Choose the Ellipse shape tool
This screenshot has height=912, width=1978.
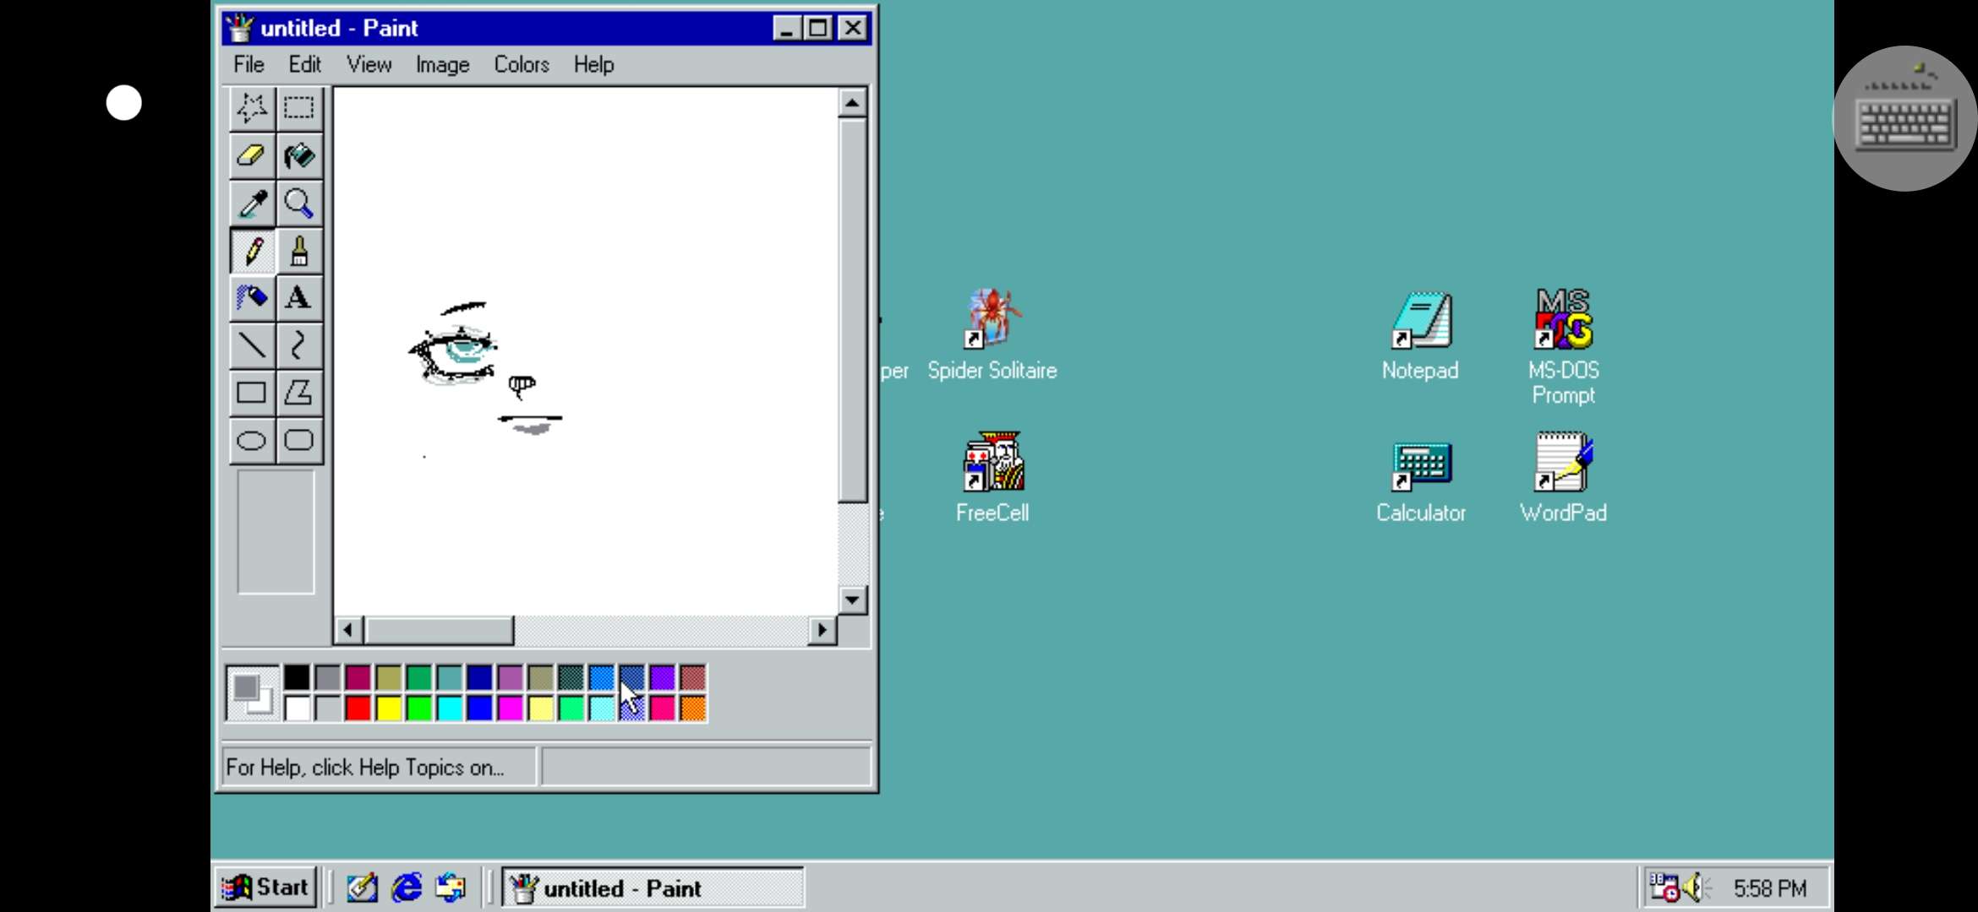pyautogui.click(x=252, y=440)
